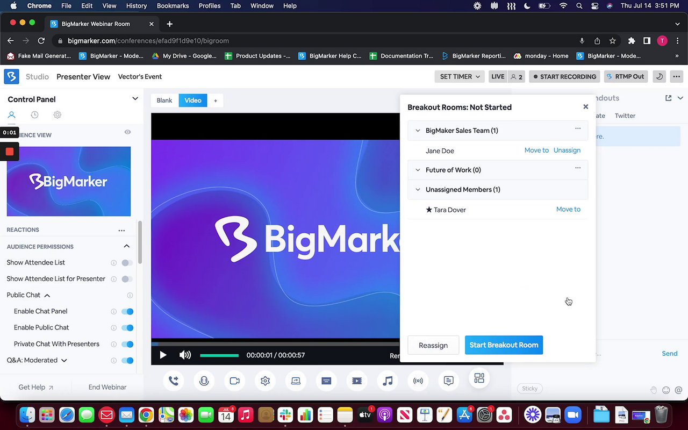Toggle Show Attendee List for Presenter switch

tap(127, 279)
